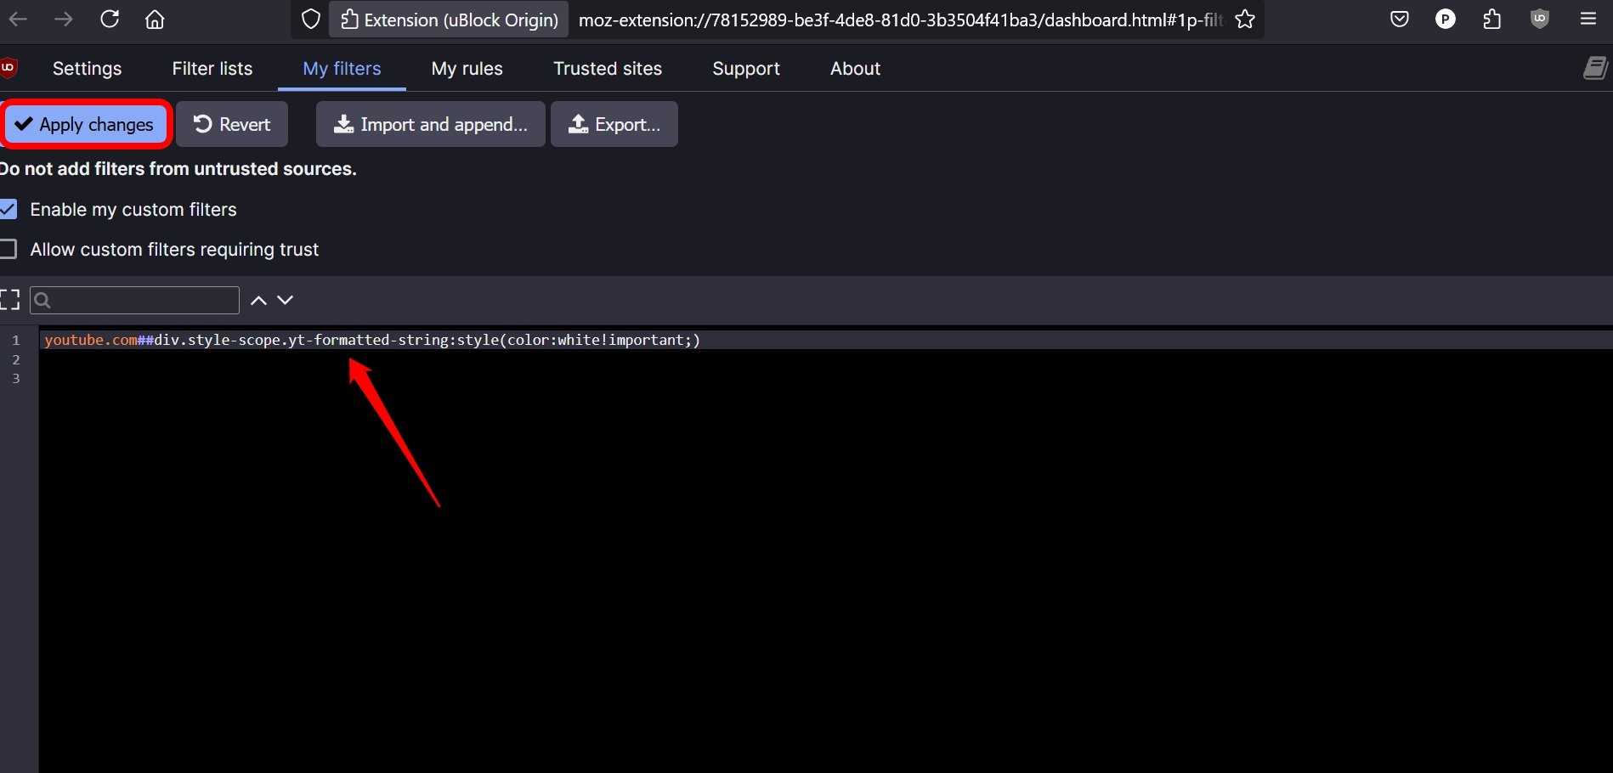Open the About tab
1613x773 pixels.
[855, 69]
